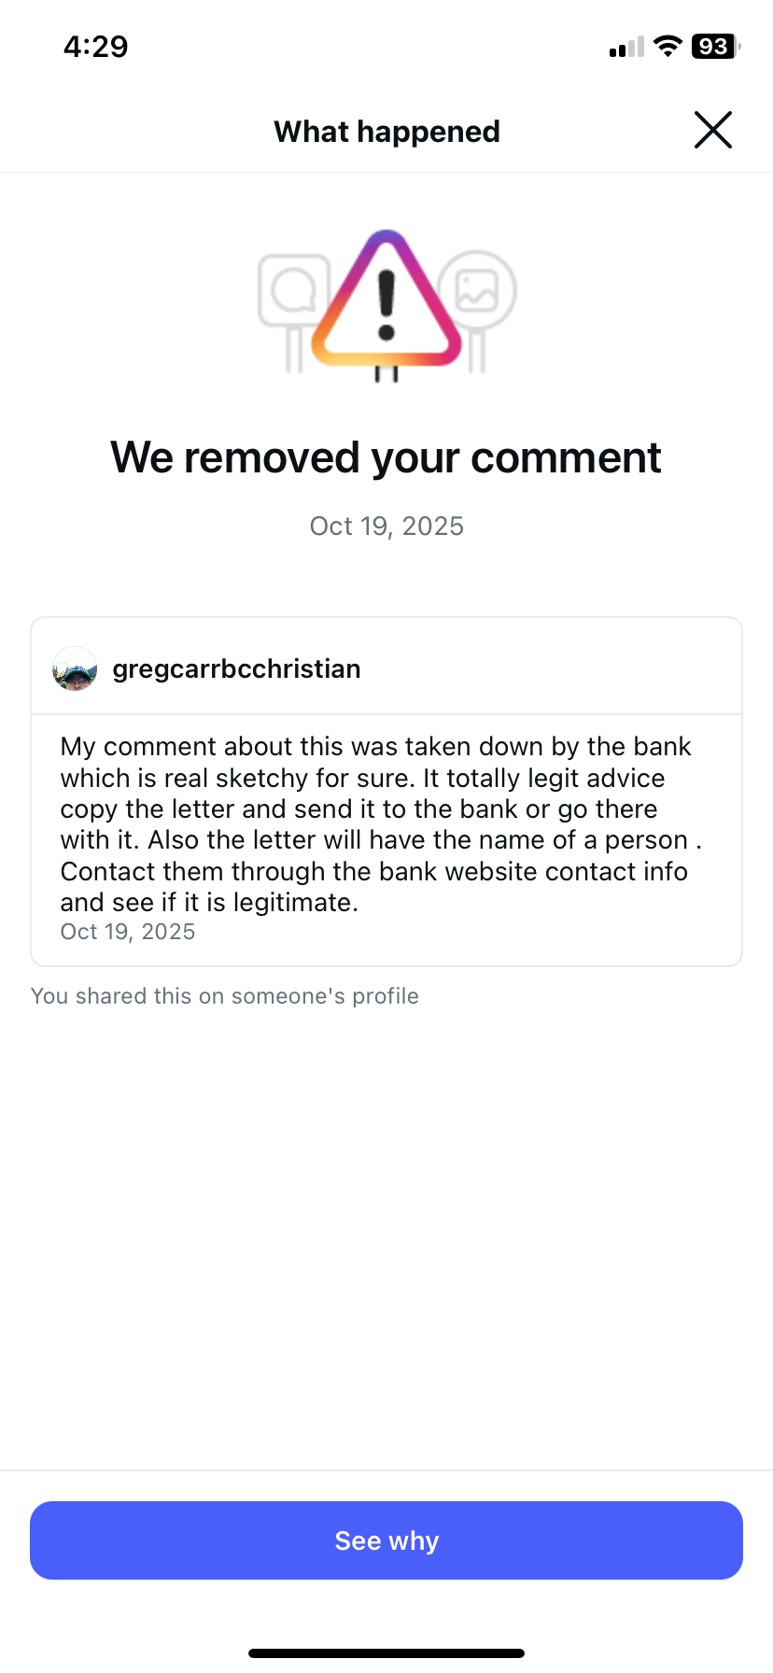Tap the battery level indicator
The height and width of the screenshot is (1673, 773).
[x=714, y=47]
